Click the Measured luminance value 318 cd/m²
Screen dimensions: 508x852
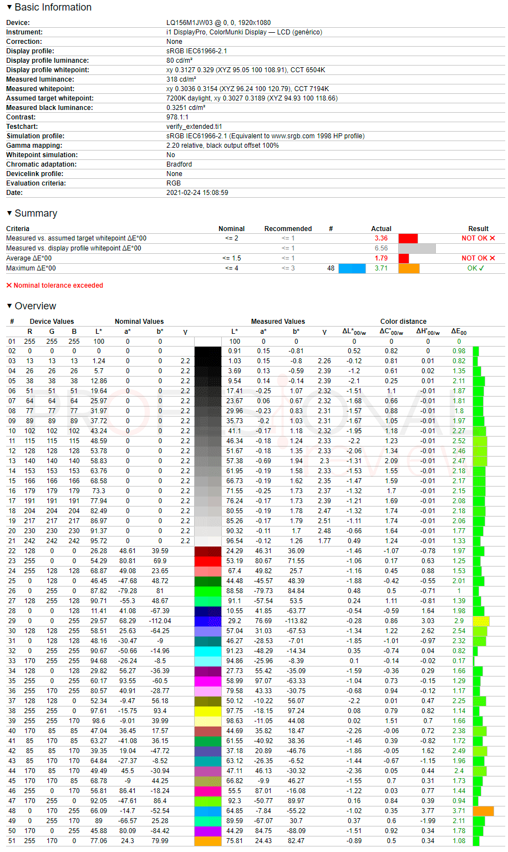tap(181, 79)
